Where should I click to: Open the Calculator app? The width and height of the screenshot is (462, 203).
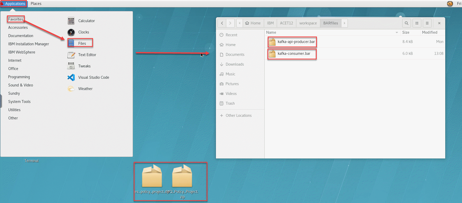click(86, 21)
